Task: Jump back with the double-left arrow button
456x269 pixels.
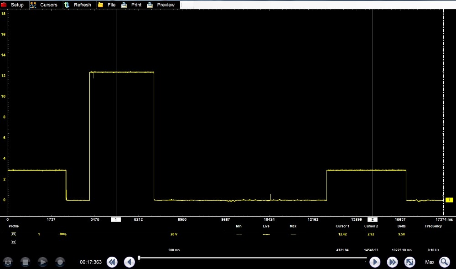Action: (112, 262)
